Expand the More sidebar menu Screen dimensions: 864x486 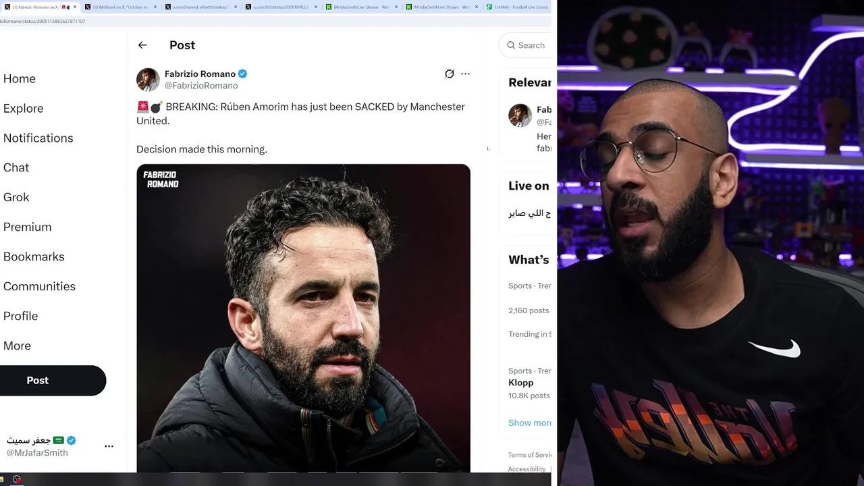click(17, 346)
